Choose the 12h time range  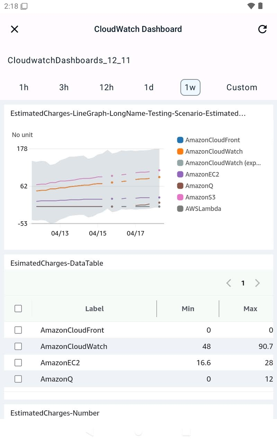coord(107,87)
